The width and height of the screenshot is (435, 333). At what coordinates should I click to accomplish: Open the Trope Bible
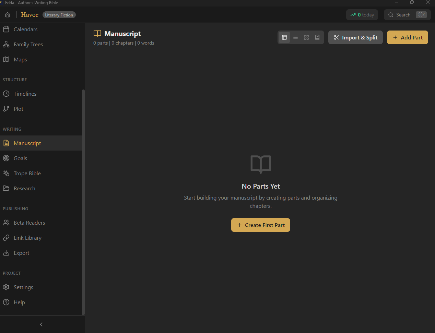(41, 174)
